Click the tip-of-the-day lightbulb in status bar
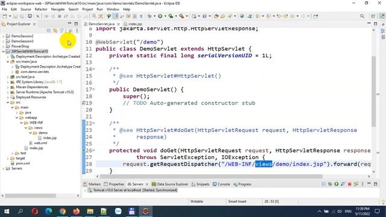Image resolution: width=386 pixels, height=217 pixels. pos(383,202)
